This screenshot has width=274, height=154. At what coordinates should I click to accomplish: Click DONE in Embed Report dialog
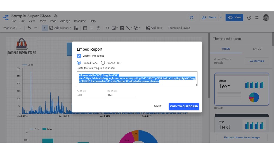(158, 106)
